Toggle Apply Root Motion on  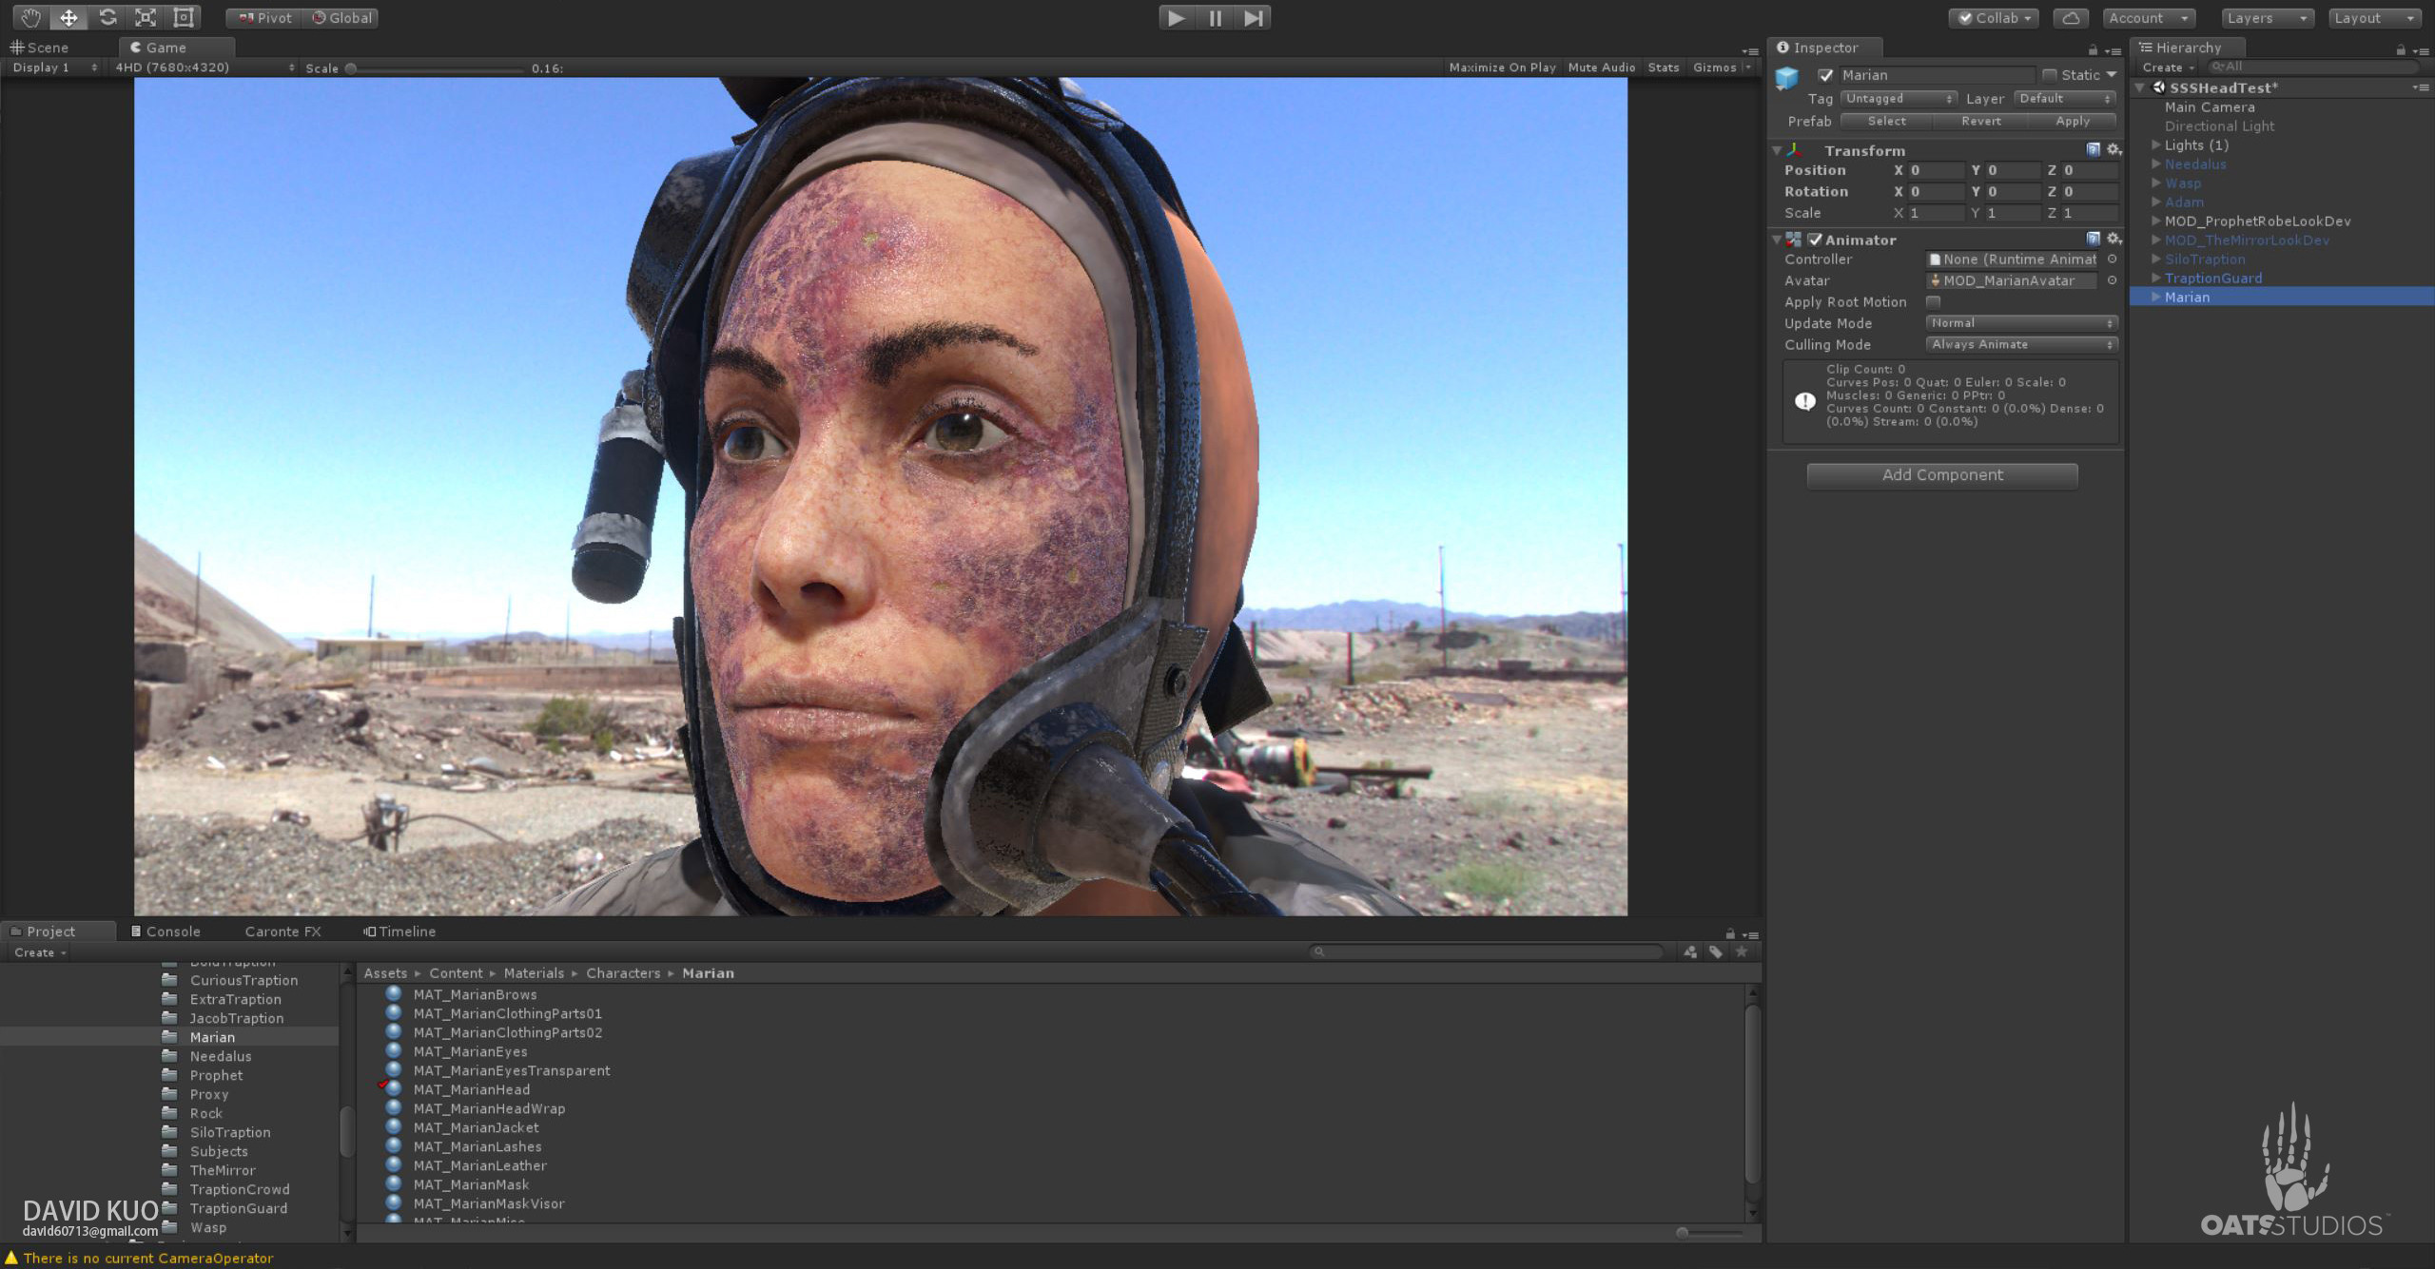pos(1933,301)
